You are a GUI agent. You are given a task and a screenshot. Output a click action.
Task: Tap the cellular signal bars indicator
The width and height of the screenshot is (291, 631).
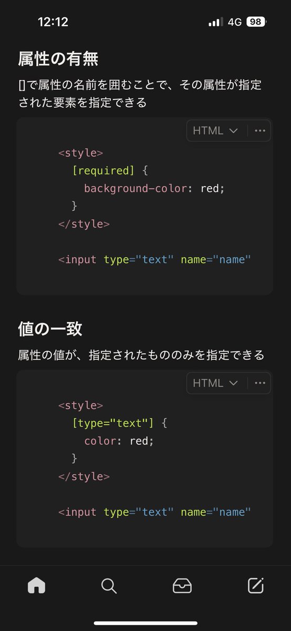point(215,22)
